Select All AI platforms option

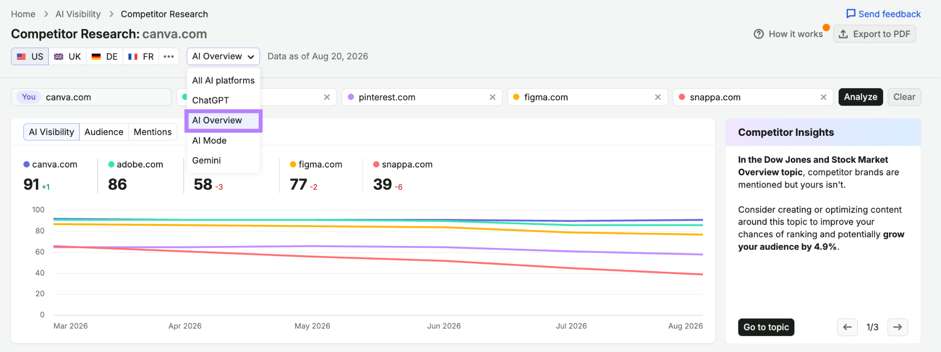click(223, 80)
